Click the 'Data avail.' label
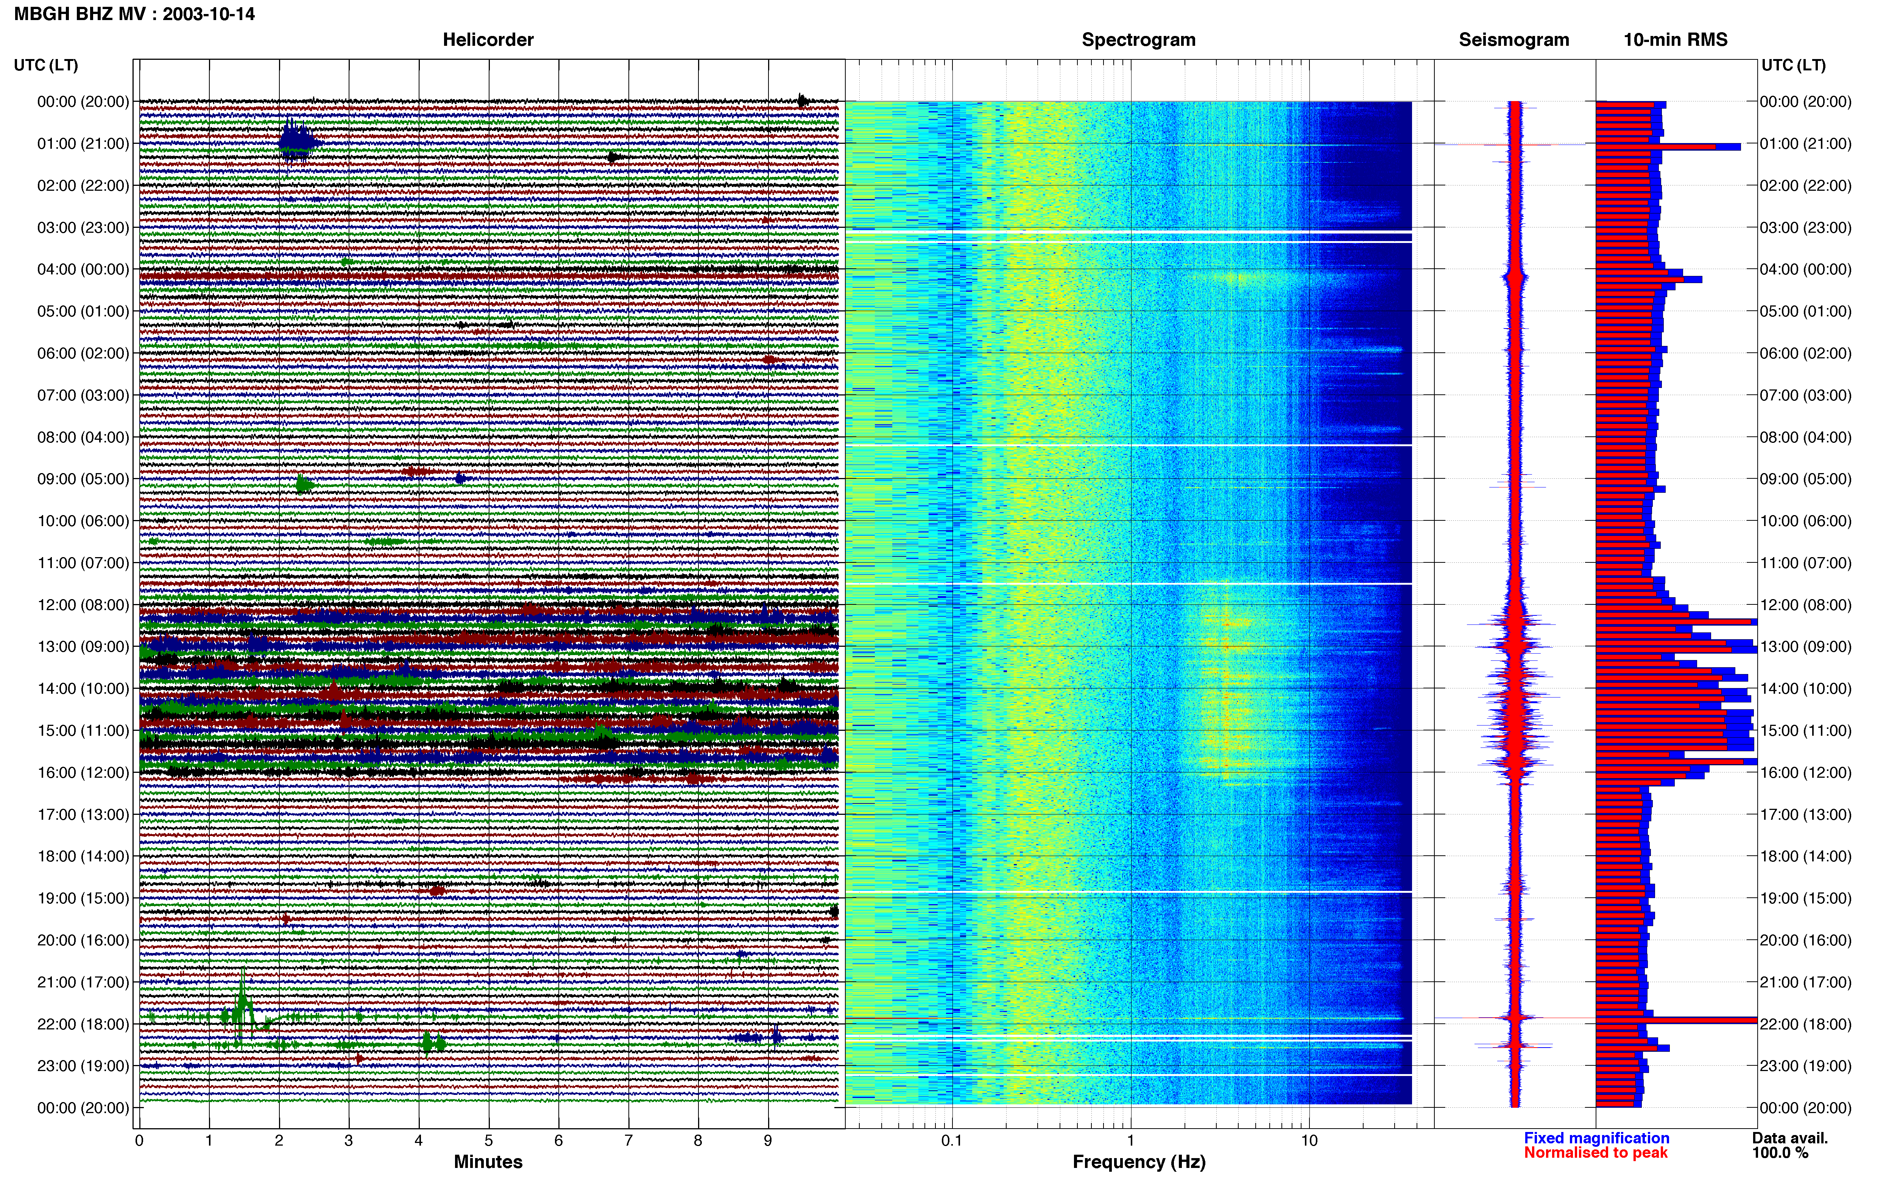This screenshot has width=1900, height=1188. point(1790,1138)
